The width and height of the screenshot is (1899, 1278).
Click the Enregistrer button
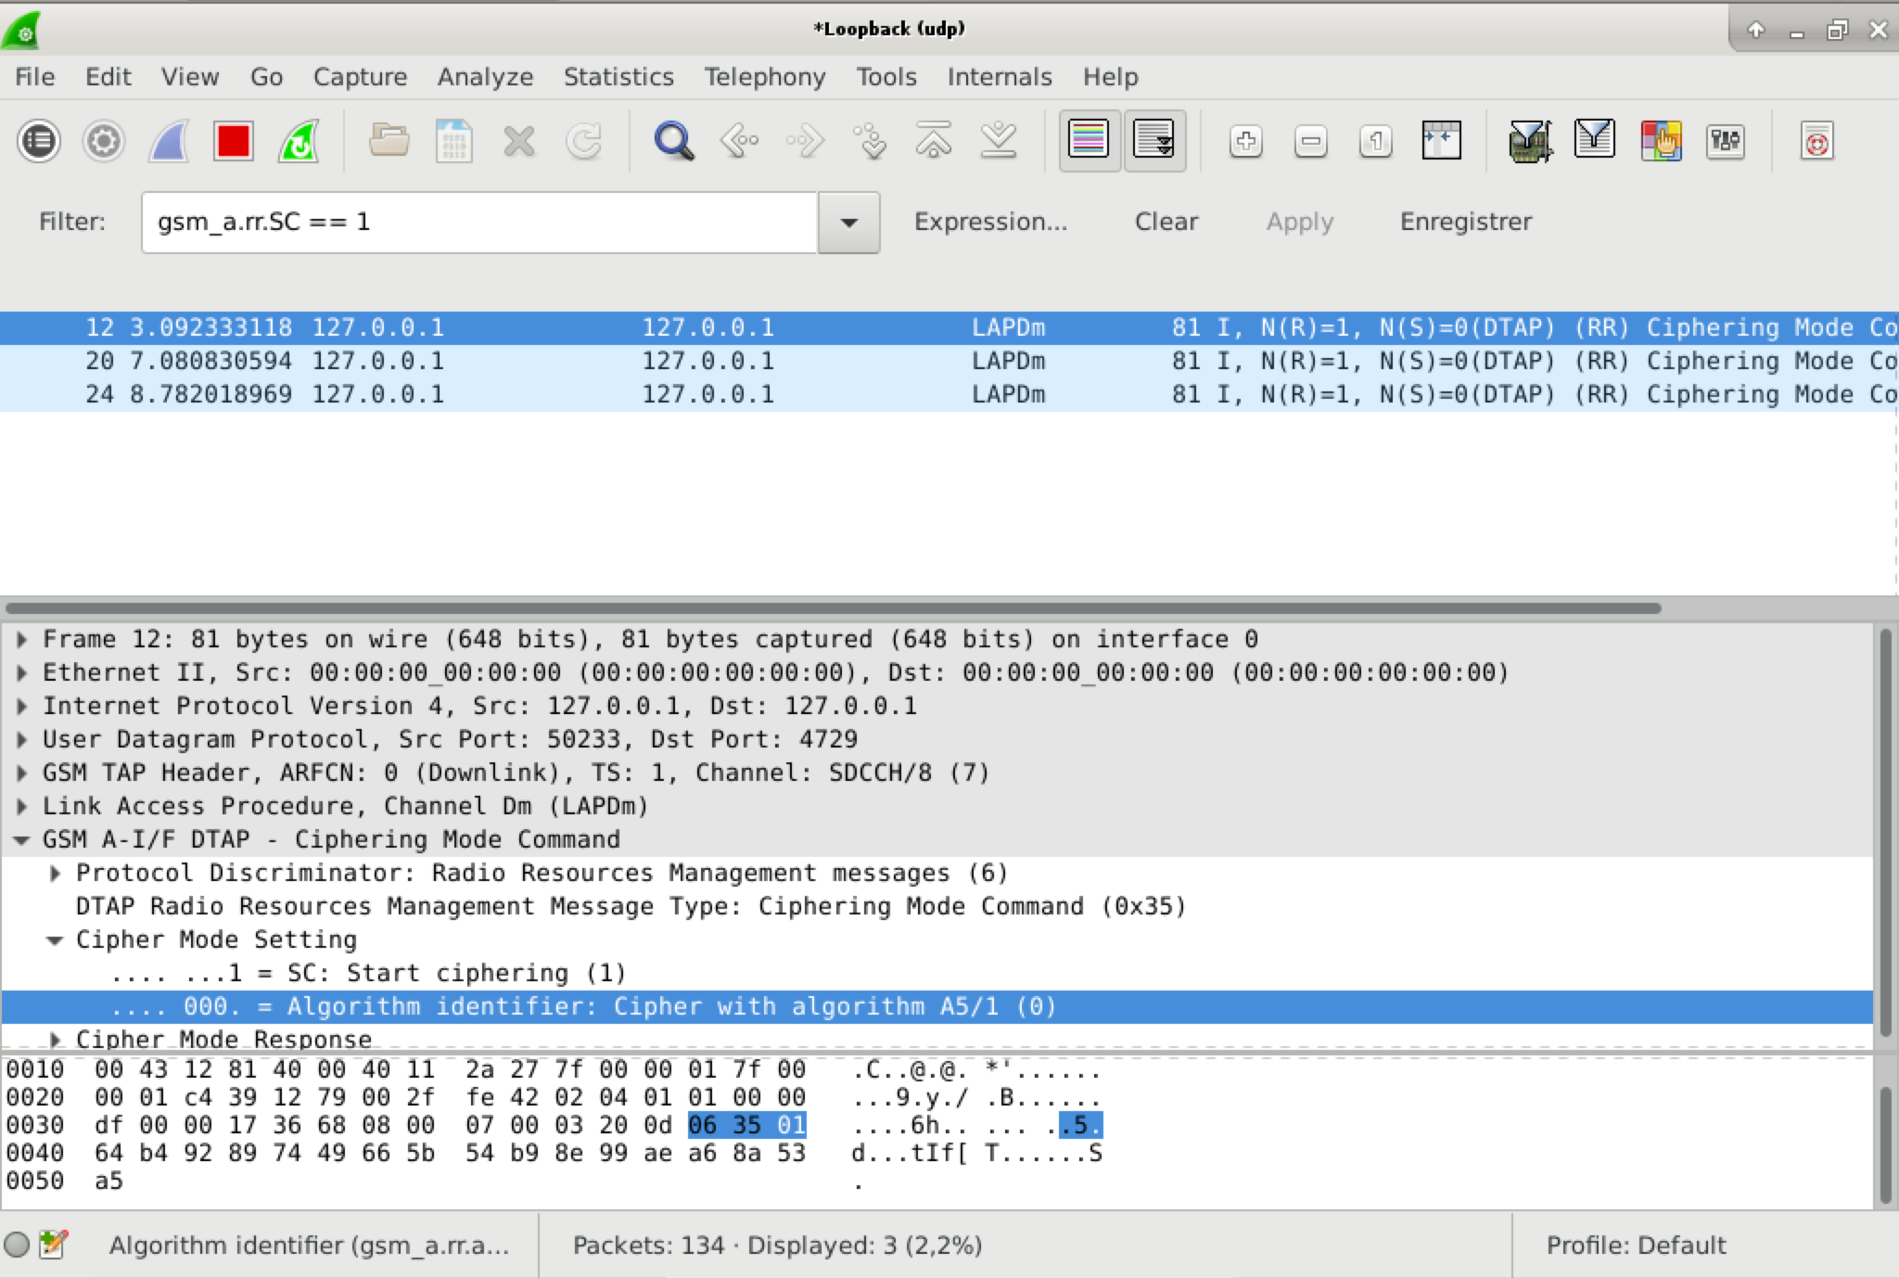(x=1466, y=222)
